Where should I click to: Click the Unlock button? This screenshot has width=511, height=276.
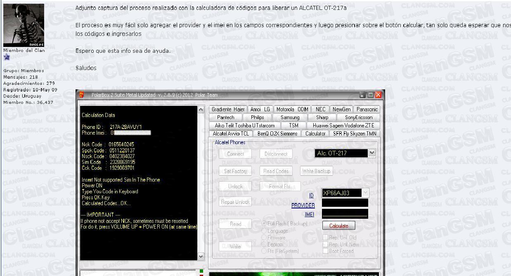click(x=235, y=187)
